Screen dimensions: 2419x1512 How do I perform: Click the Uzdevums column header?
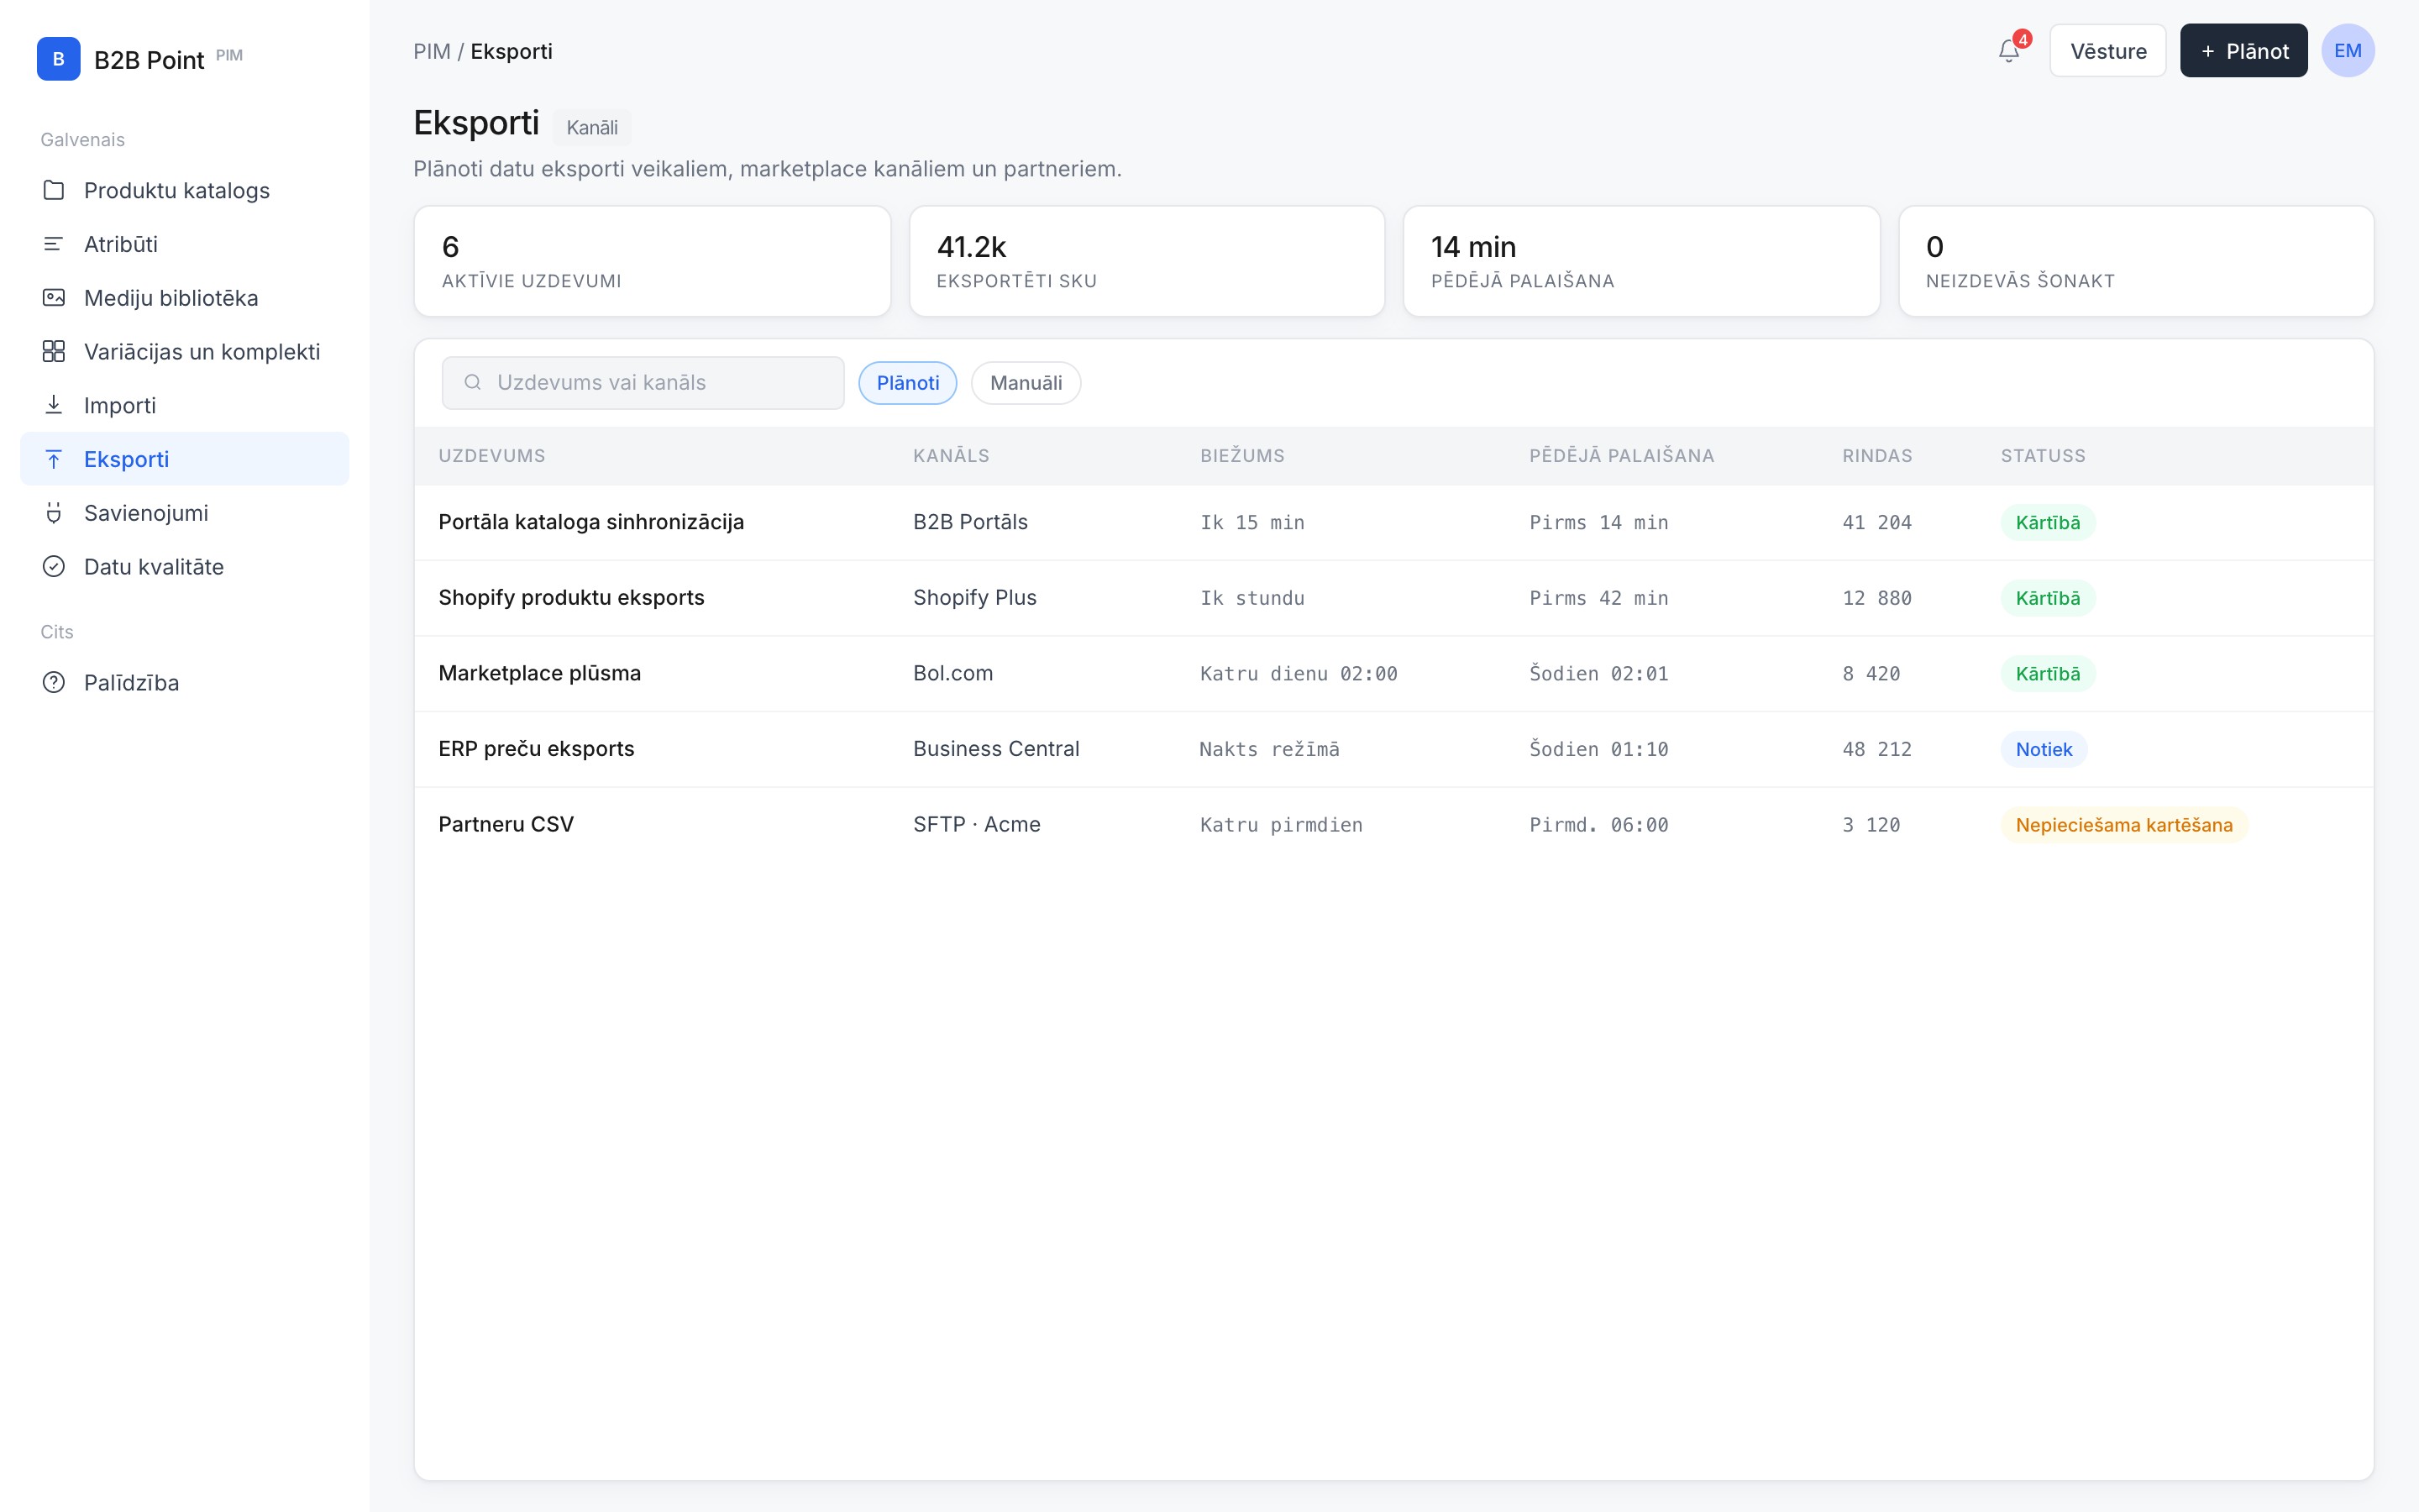pyautogui.click(x=492, y=456)
